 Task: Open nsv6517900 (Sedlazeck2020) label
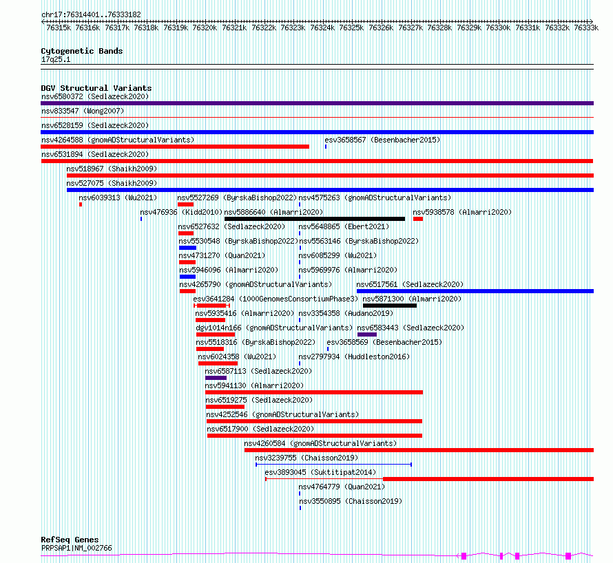[x=260, y=429]
